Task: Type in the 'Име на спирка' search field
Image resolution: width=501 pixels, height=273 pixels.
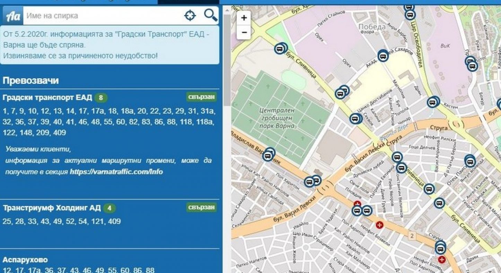Action: pyautogui.click(x=102, y=16)
